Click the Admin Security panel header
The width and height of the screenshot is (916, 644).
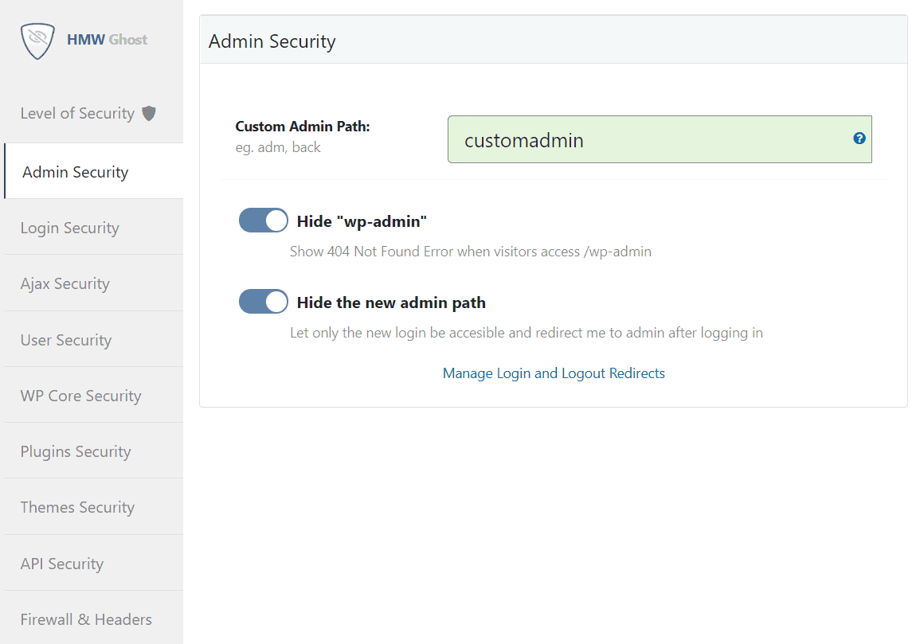(272, 41)
